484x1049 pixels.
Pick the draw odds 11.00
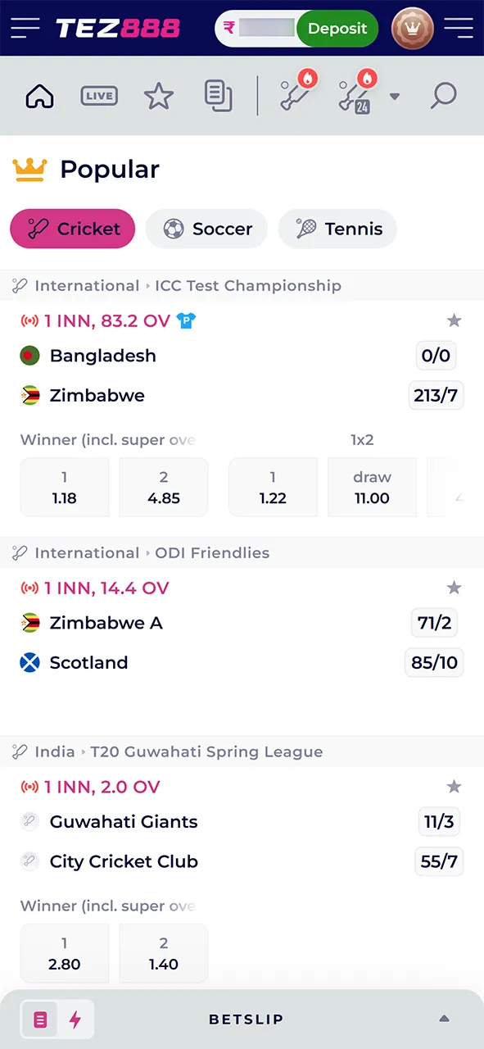click(x=372, y=488)
